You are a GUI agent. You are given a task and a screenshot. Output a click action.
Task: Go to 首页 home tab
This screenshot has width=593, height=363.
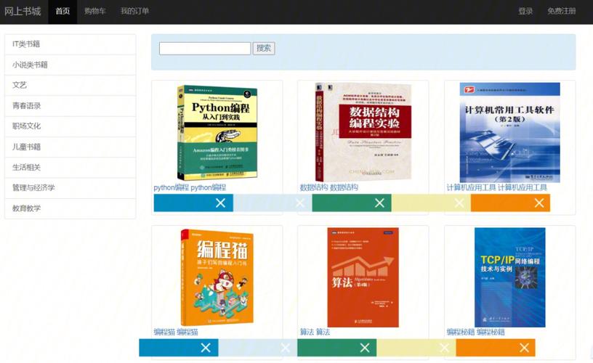(62, 12)
